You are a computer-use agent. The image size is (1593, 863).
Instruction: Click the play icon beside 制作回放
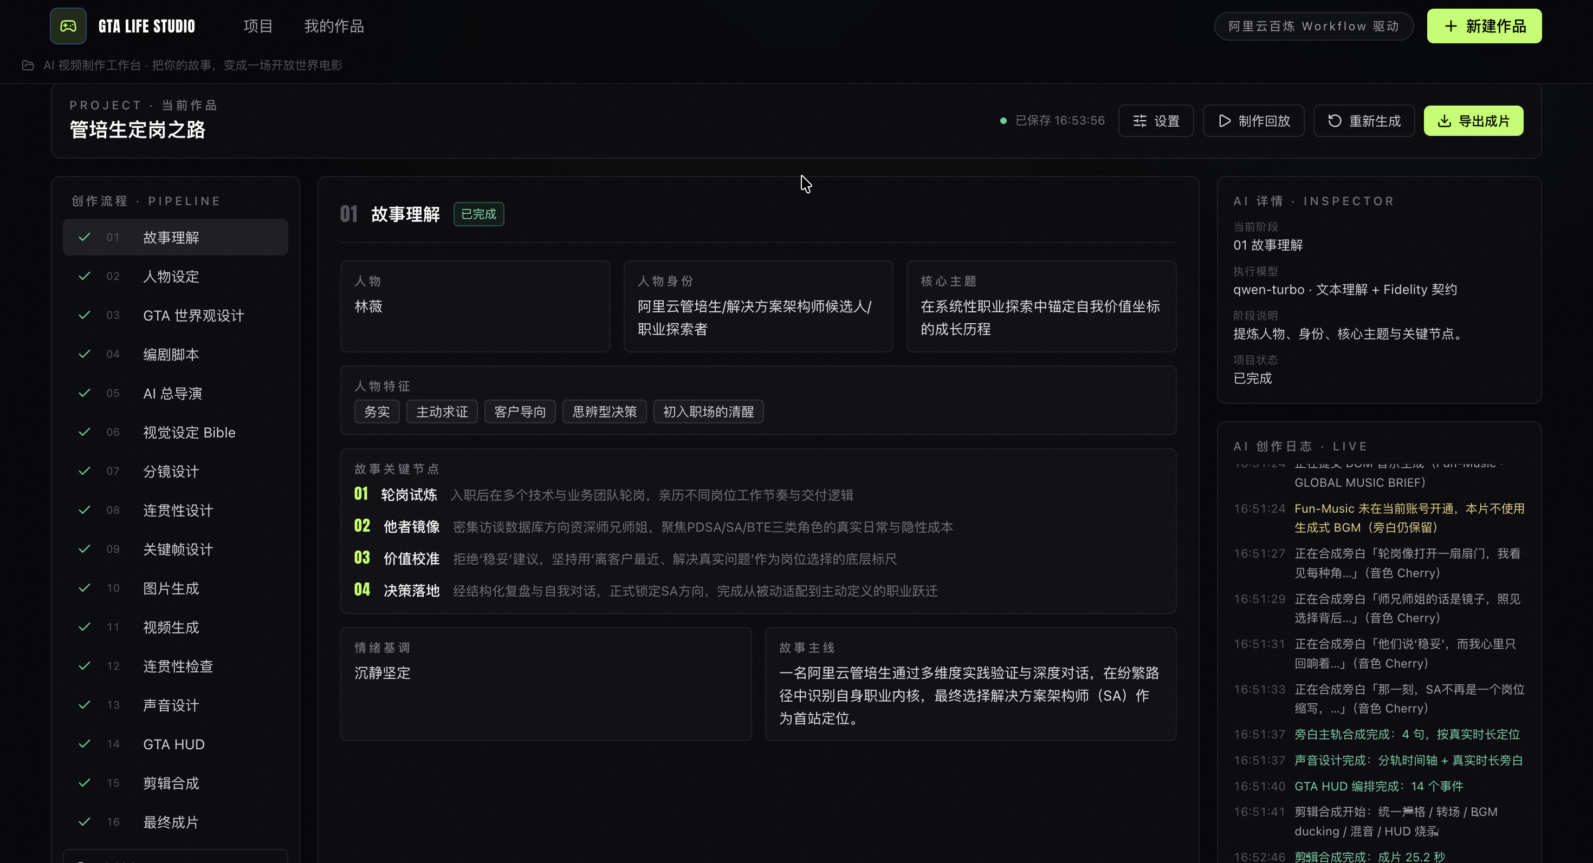1225,120
